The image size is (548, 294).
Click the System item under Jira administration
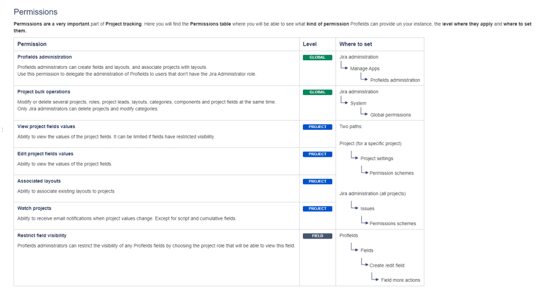(x=358, y=104)
